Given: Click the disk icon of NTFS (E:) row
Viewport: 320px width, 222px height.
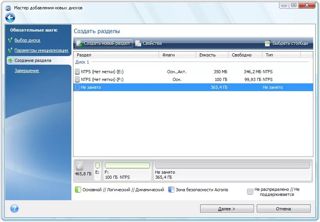Looking at the screenshot, I should (x=77, y=72).
